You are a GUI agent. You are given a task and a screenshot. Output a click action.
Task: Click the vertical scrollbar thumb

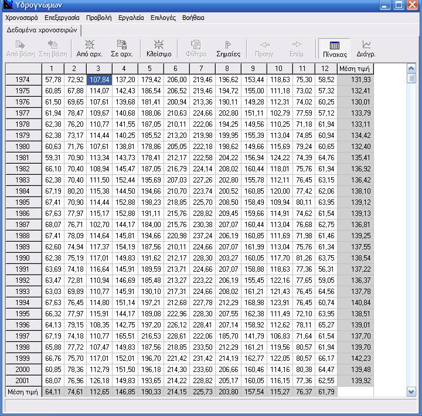click(x=411, y=79)
